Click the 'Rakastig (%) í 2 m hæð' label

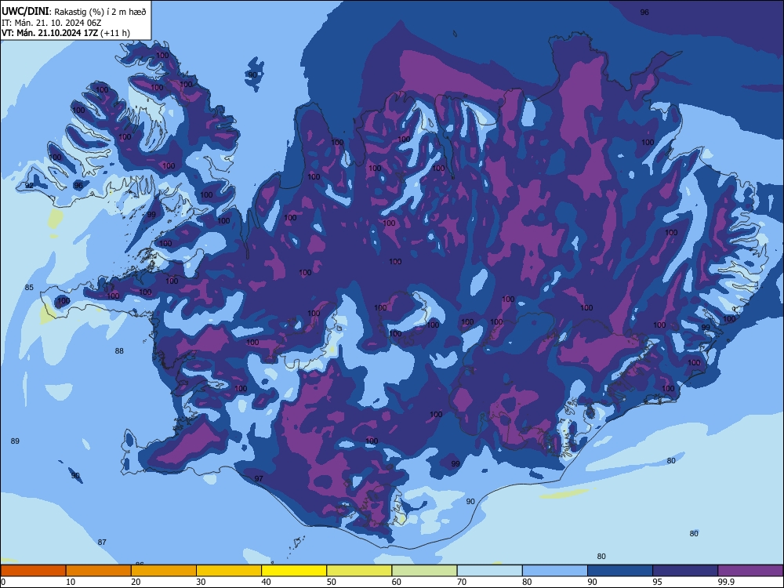point(100,12)
